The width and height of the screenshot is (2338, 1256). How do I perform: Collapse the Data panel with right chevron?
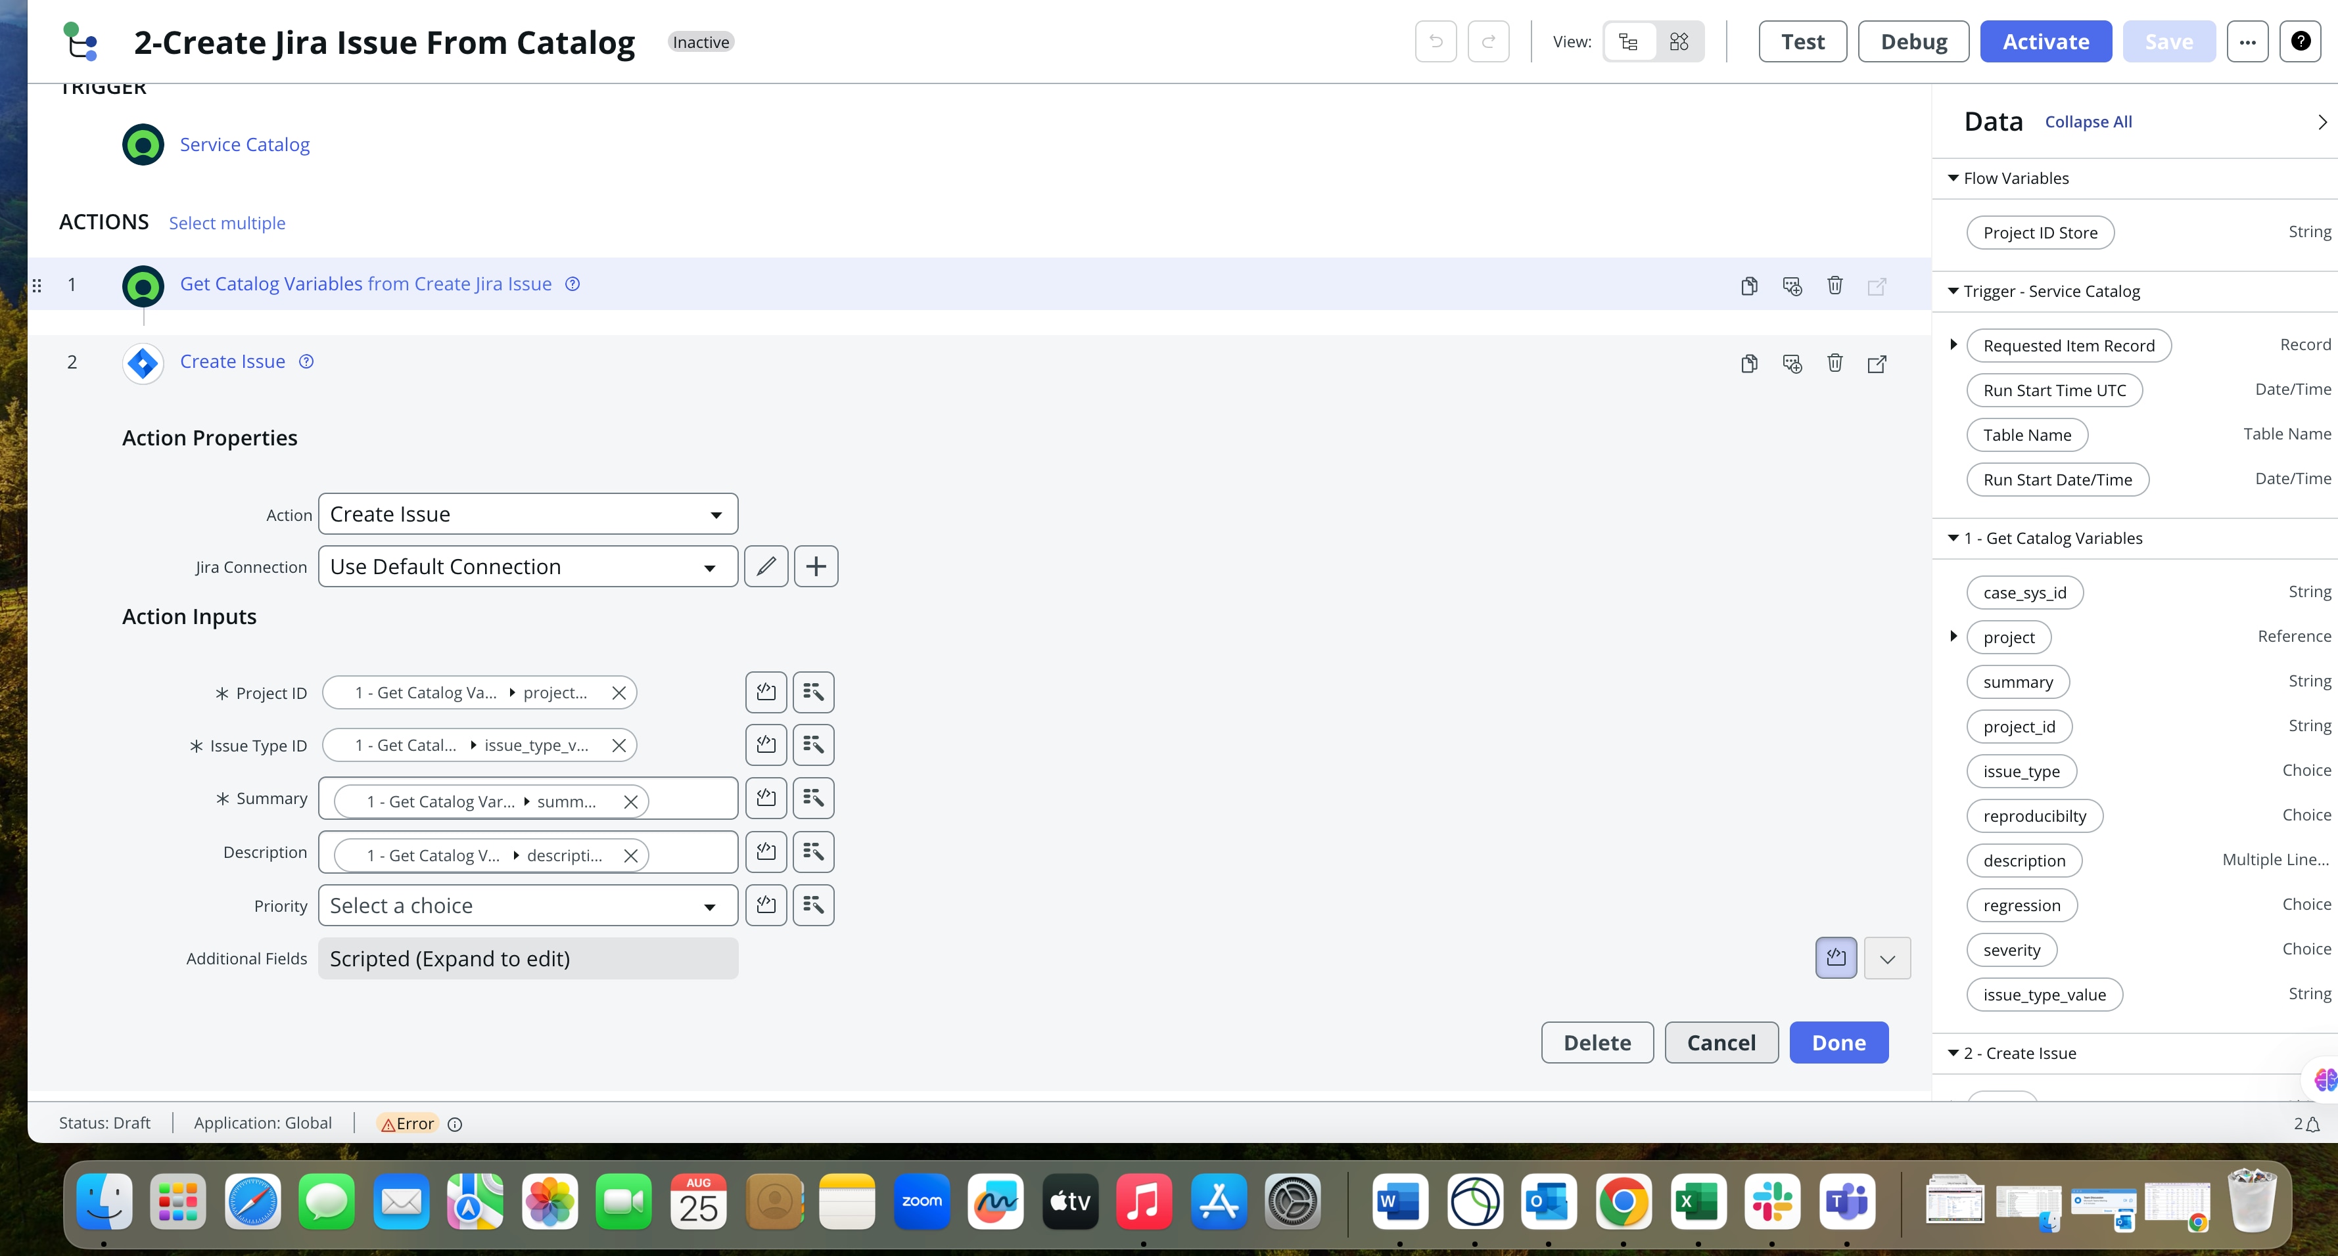pyautogui.click(x=2322, y=122)
